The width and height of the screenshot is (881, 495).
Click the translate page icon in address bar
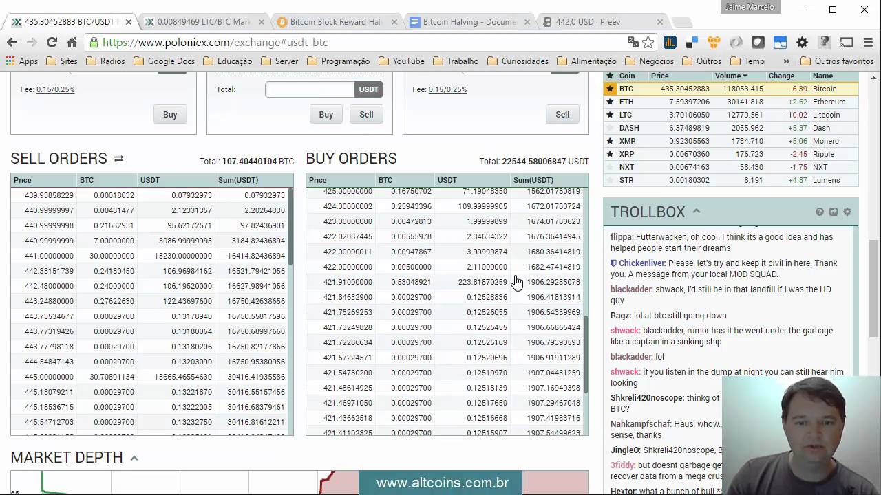[633, 42]
